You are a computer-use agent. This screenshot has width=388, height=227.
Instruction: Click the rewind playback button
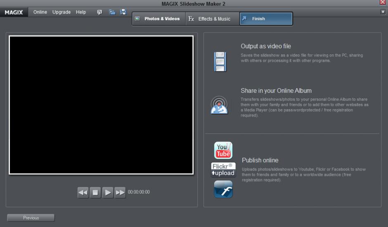83,192
